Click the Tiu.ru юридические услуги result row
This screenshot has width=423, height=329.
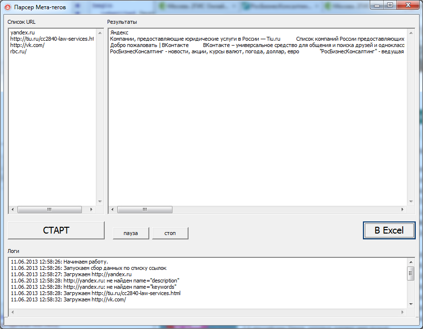pos(257,39)
